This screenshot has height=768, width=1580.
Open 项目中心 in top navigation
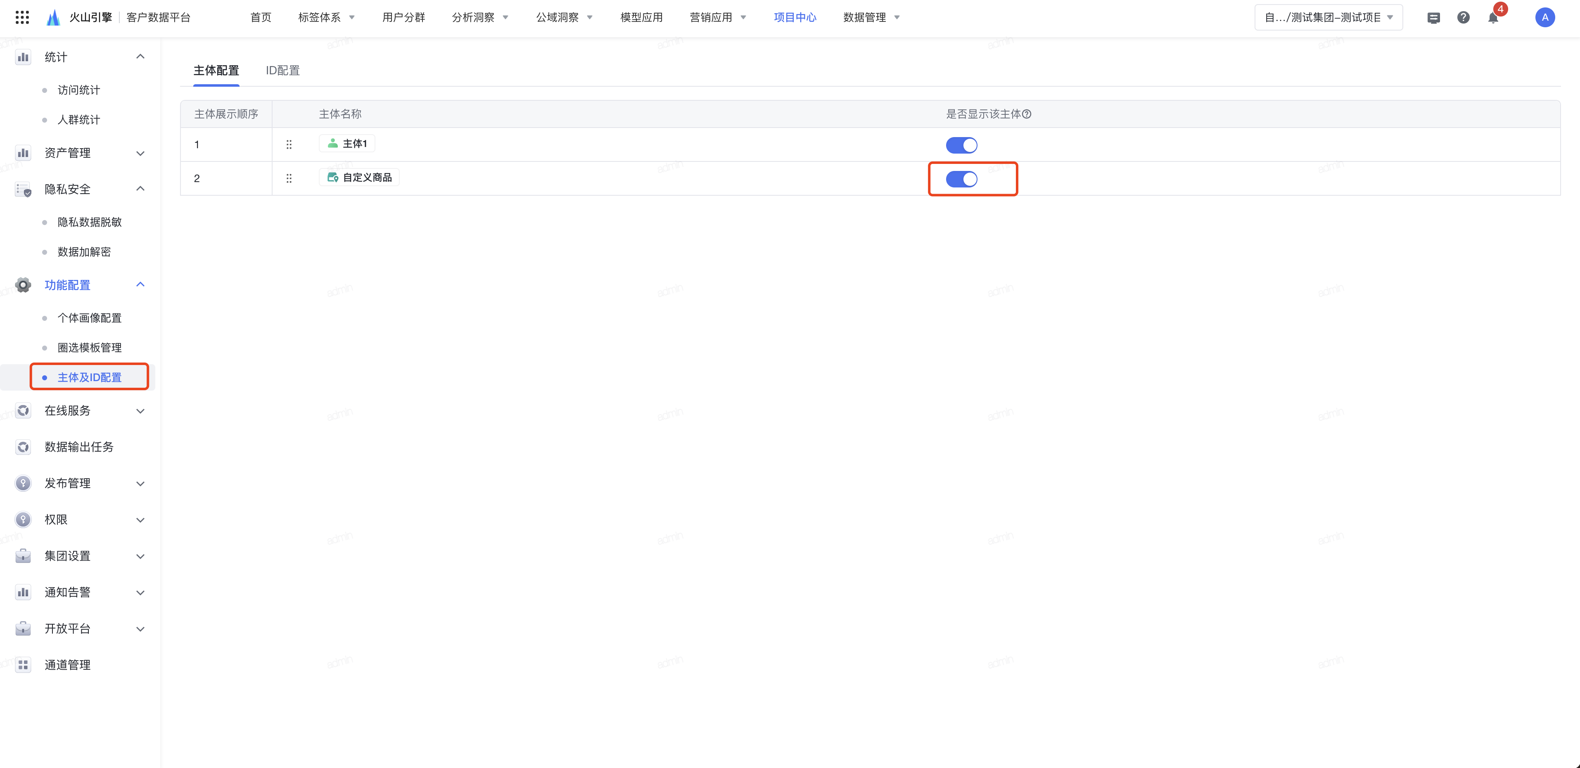click(x=795, y=17)
